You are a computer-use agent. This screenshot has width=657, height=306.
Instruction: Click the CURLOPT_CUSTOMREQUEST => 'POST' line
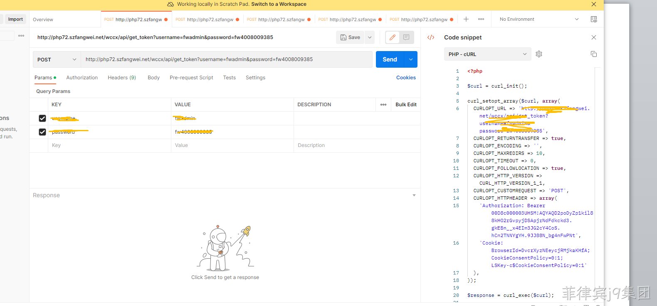tap(521, 191)
